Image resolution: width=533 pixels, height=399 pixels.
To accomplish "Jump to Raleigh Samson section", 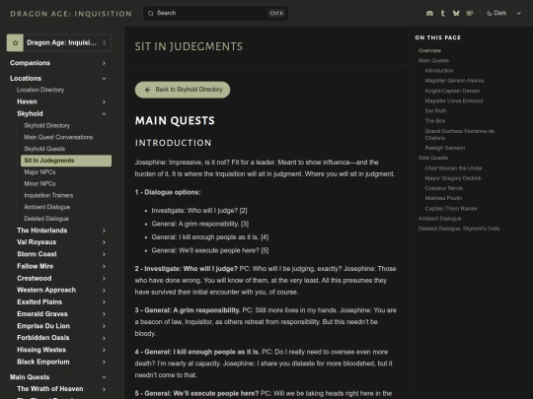I will point(444,148).
